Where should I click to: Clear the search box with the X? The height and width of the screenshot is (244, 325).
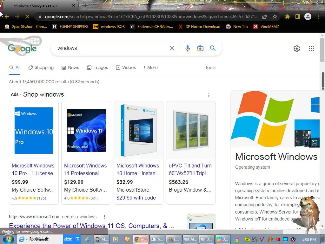(172, 48)
